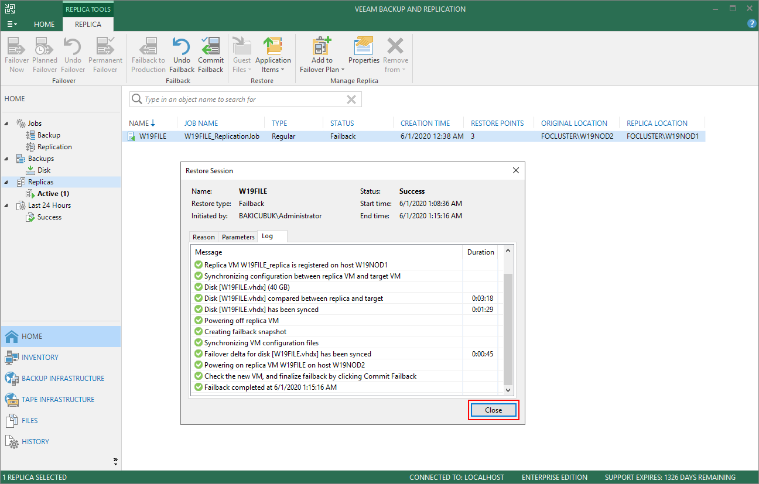
Task: Open the HISTORY navigation view
Action: 61,442
